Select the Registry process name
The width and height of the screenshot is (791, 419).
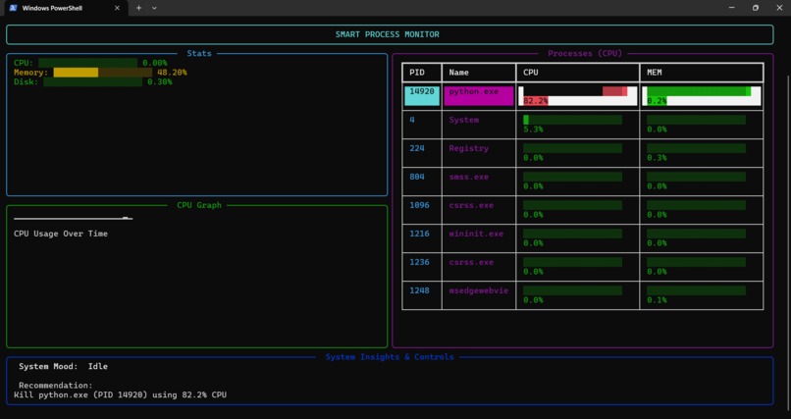tap(469, 148)
